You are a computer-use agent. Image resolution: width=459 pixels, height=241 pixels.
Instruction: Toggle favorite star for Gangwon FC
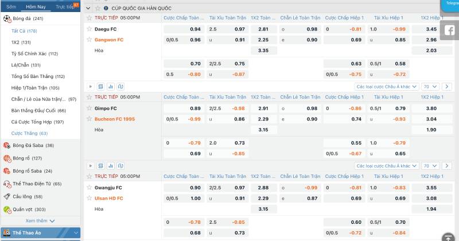click(90, 40)
